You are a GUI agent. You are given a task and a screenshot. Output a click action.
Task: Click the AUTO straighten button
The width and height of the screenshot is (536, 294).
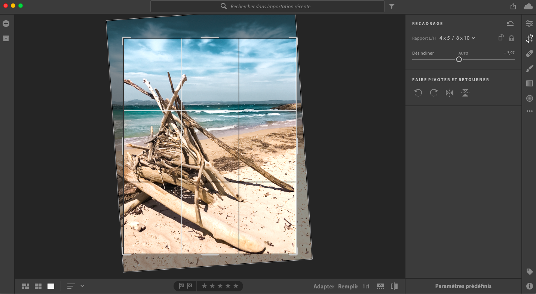pos(463,53)
